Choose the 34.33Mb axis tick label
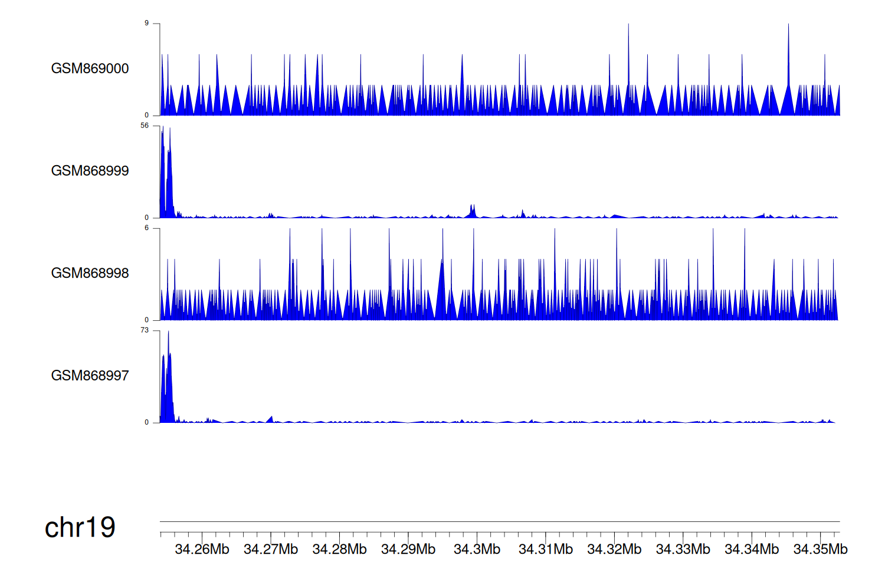 (683, 549)
